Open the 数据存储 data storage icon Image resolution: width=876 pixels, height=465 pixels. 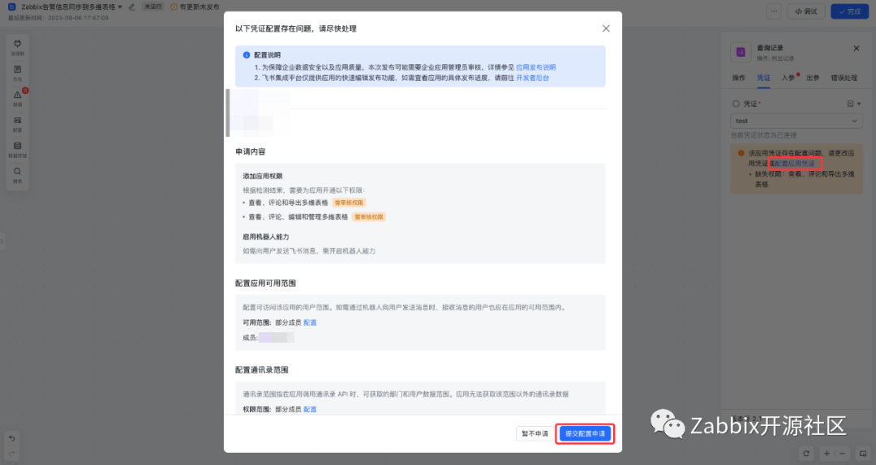pyautogui.click(x=17, y=147)
